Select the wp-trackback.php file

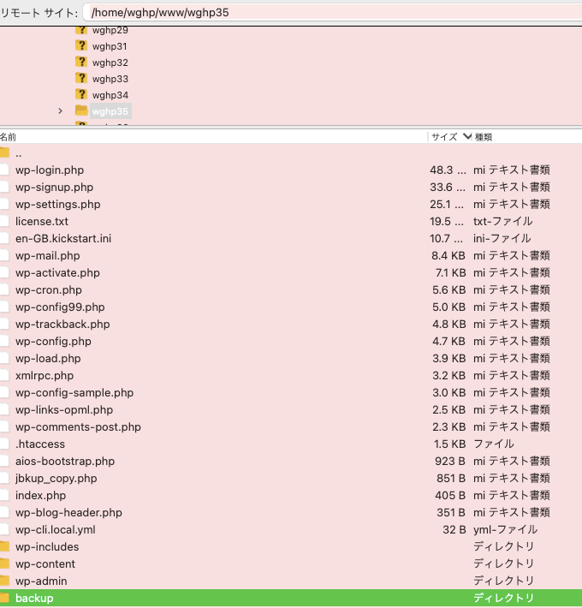62,325
